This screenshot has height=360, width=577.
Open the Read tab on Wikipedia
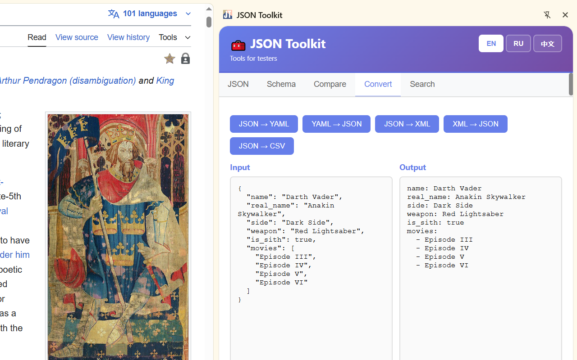pyautogui.click(x=37, y=37)
